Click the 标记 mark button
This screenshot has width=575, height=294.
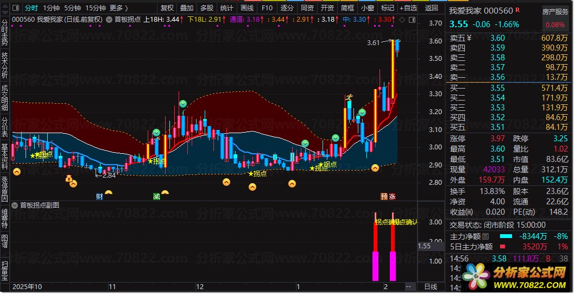click(387, 8)
